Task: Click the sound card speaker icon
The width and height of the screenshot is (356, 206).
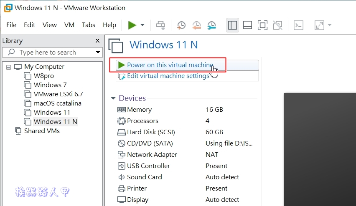Action: pos(122,177)
